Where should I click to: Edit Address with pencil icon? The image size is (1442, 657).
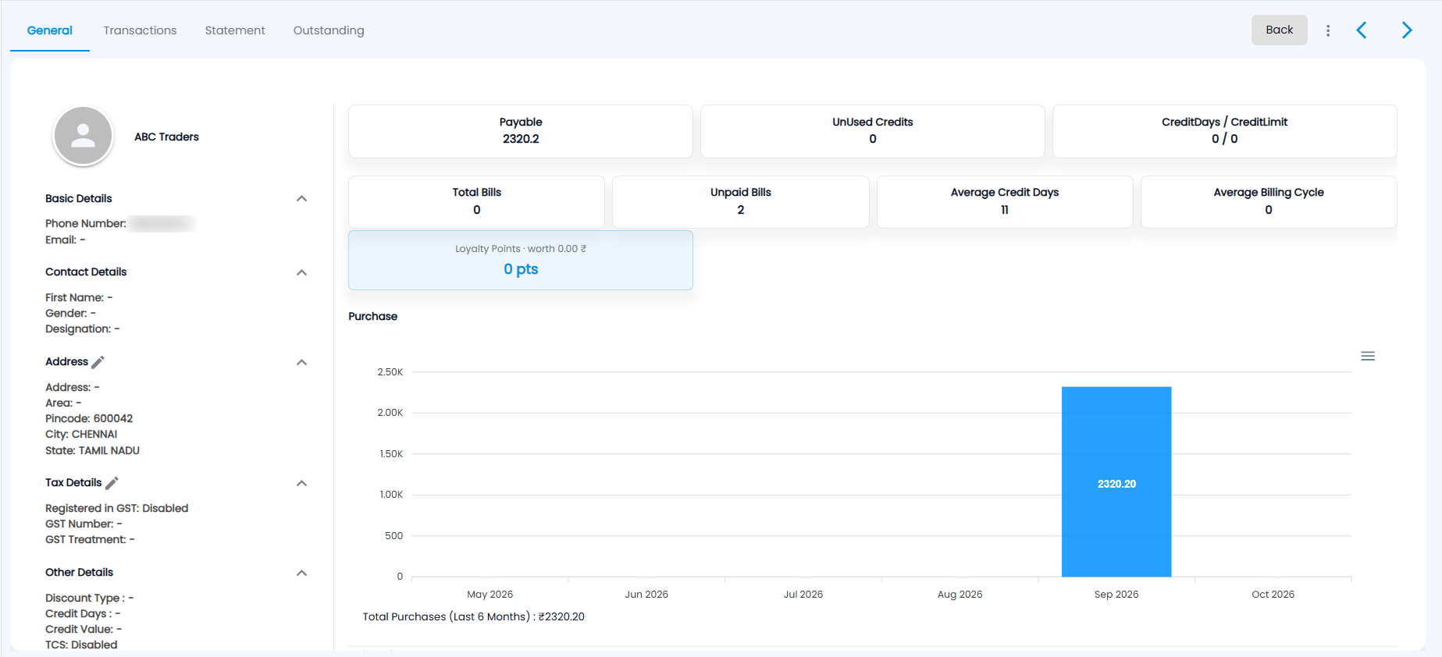[98, 362]
